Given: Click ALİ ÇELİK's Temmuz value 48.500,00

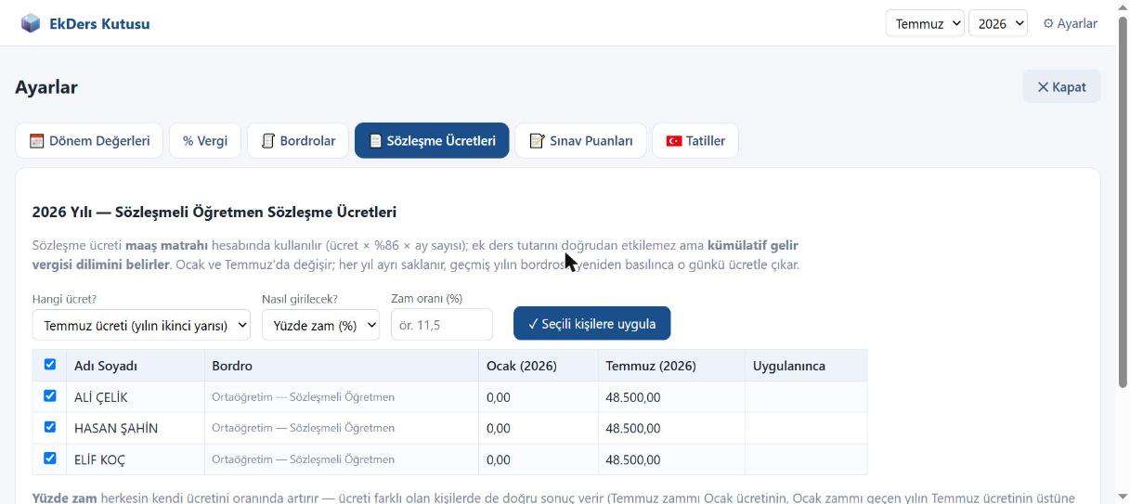Looking at the screenshot, I should coord(633,397).
